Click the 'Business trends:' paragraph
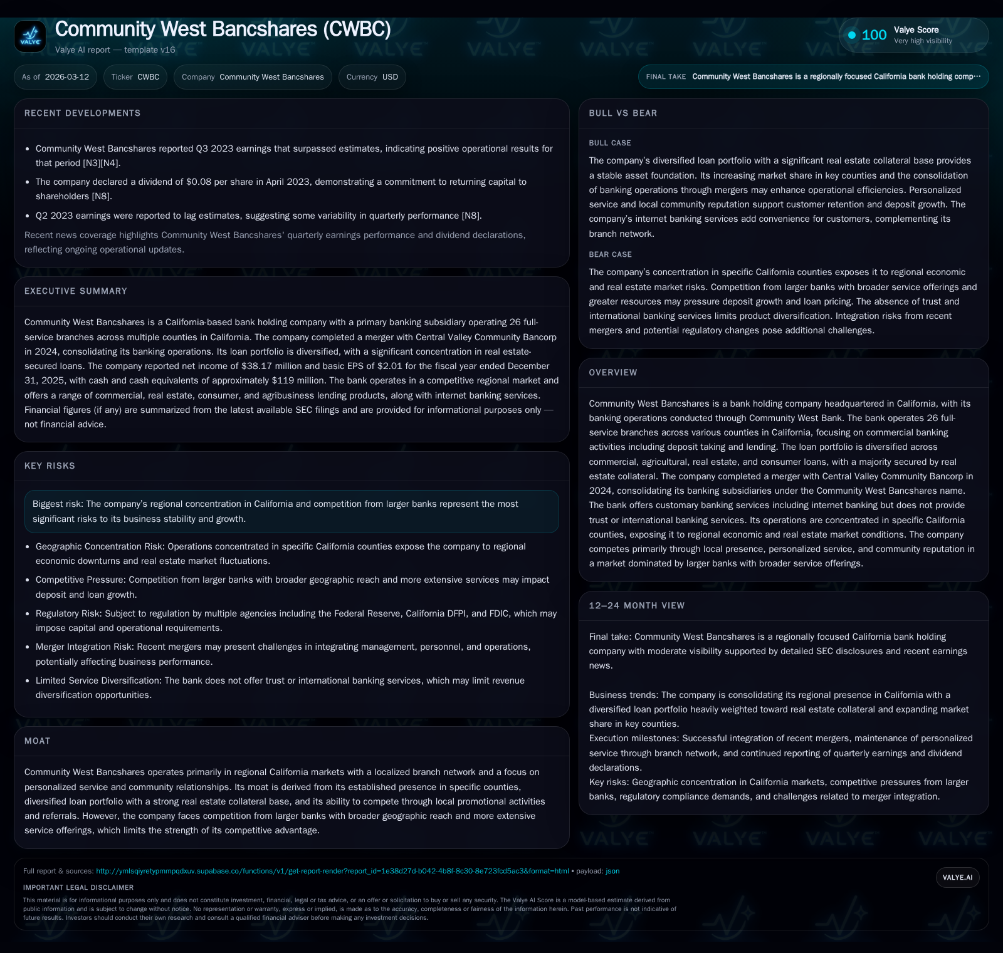 [x=779, y=709]
